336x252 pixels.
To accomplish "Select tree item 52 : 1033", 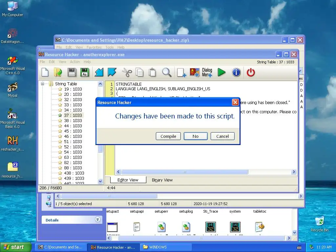I will pyautogui.click(x=73, y=147).
